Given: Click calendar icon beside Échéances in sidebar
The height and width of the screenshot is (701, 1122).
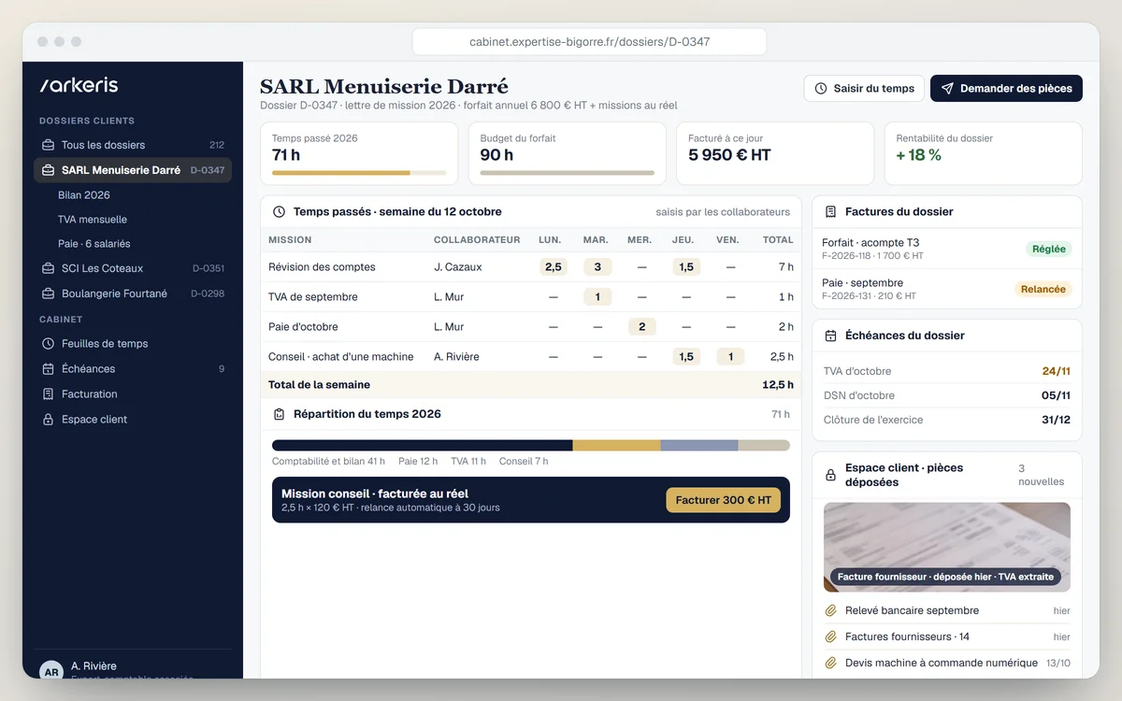Looking at the screenshot, I should (49, 369).
